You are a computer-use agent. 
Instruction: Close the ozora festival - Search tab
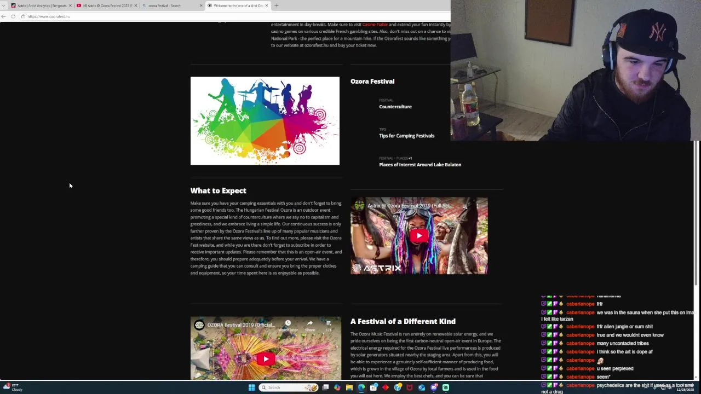point(201,5)
